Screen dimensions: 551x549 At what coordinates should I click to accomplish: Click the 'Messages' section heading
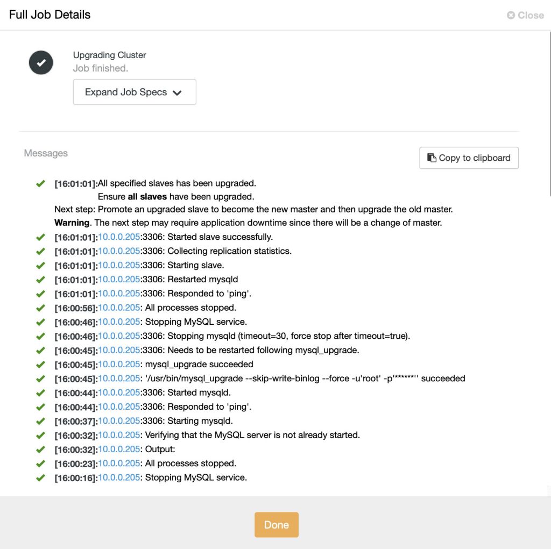(x=46, y=153)
